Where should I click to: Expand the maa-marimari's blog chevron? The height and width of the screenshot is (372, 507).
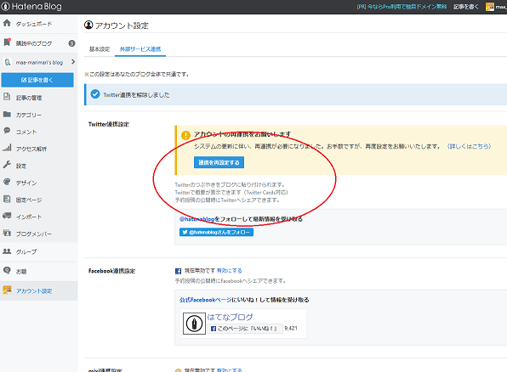(x=73, y=62)
